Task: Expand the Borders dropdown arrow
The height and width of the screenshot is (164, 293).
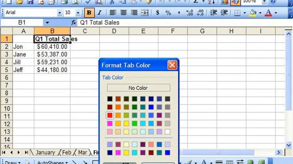Action: (244, 13)
